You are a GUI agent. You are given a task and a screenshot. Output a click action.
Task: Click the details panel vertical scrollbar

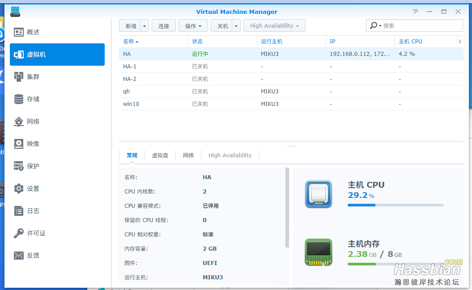coord(287,208)
